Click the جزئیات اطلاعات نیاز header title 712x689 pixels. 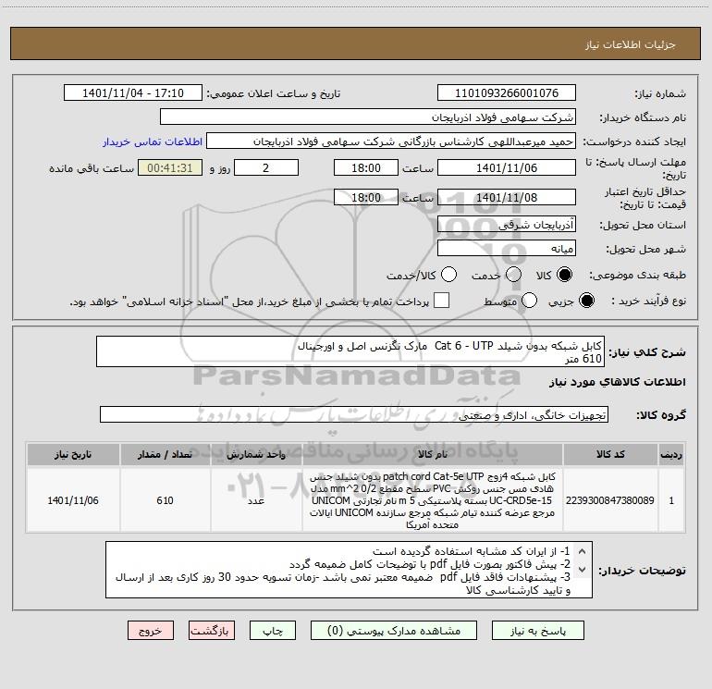coord(631,44)
